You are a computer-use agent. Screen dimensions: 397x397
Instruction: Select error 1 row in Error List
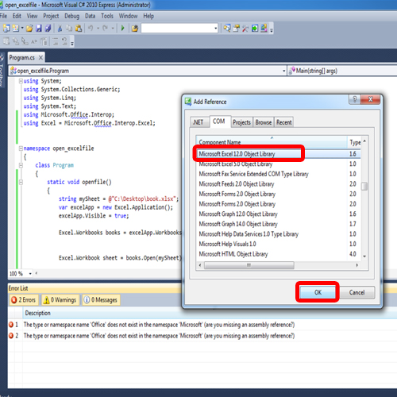coord(202,325)
